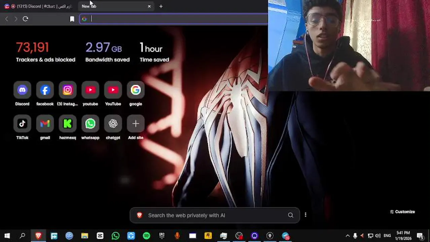Click the ENG language indicator
The width and height of the screenshot is (430, 242).
tap(387, 236)
